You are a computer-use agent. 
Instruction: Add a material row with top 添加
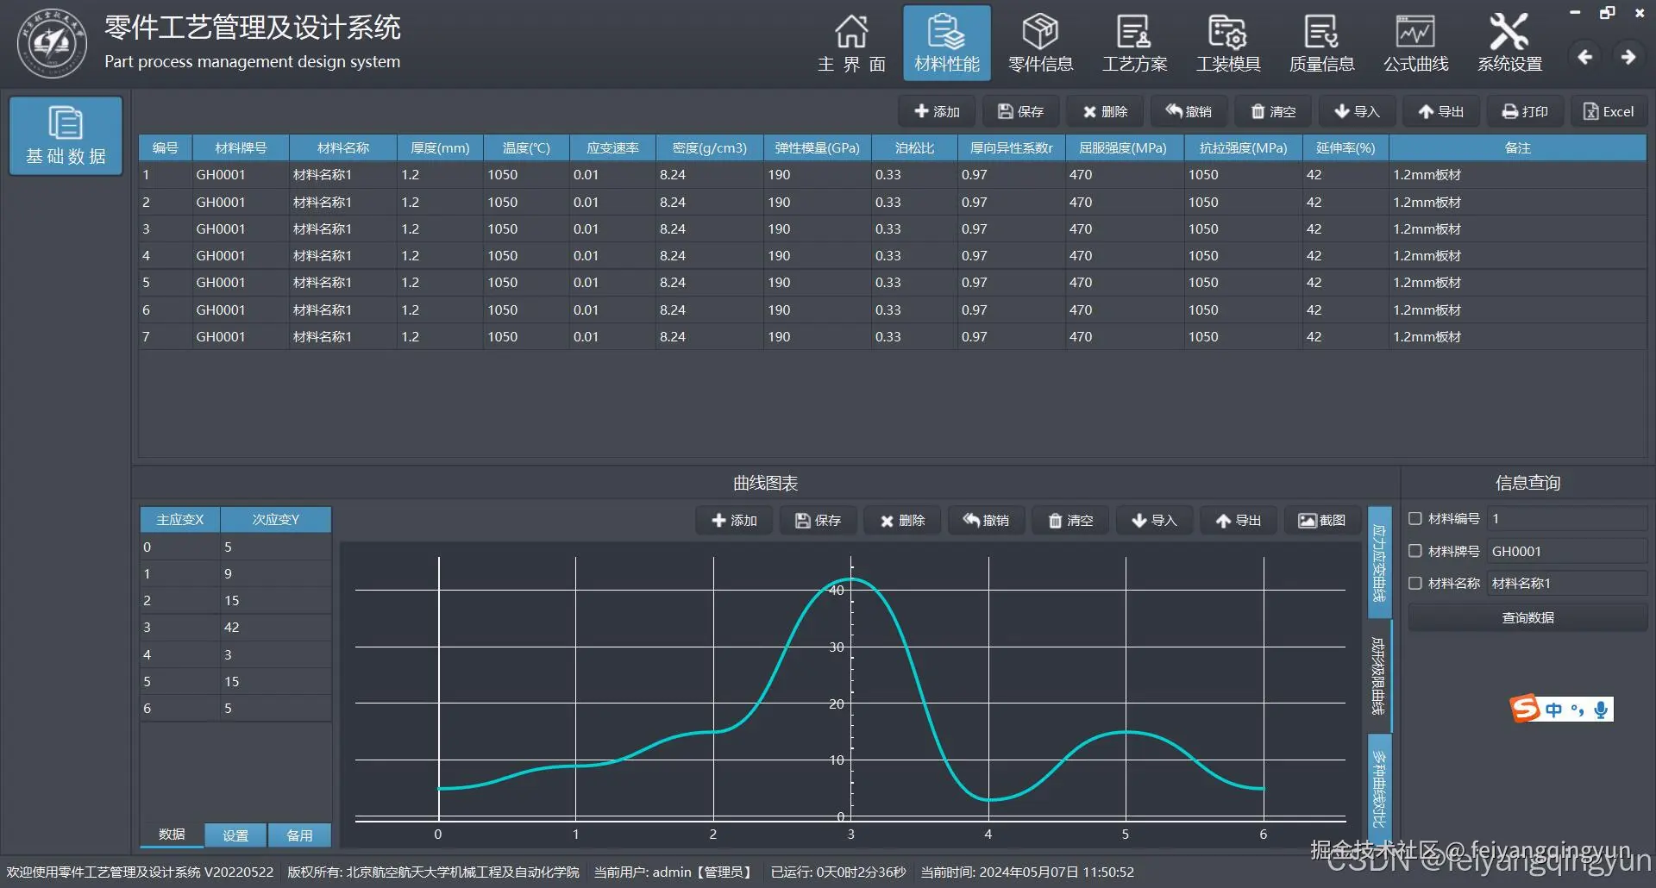(x=937, y=111)
